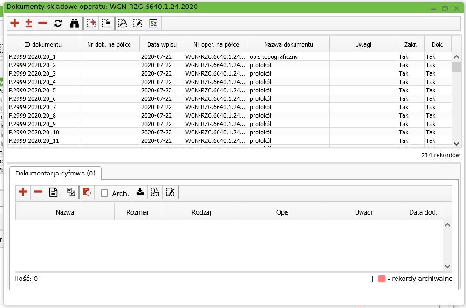Click the red archive-remove icon in lower toolbar
This screenshot has width=466, height=308.
point(87,192)
